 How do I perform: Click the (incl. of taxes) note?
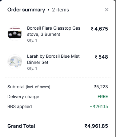[x=38, y=87]
